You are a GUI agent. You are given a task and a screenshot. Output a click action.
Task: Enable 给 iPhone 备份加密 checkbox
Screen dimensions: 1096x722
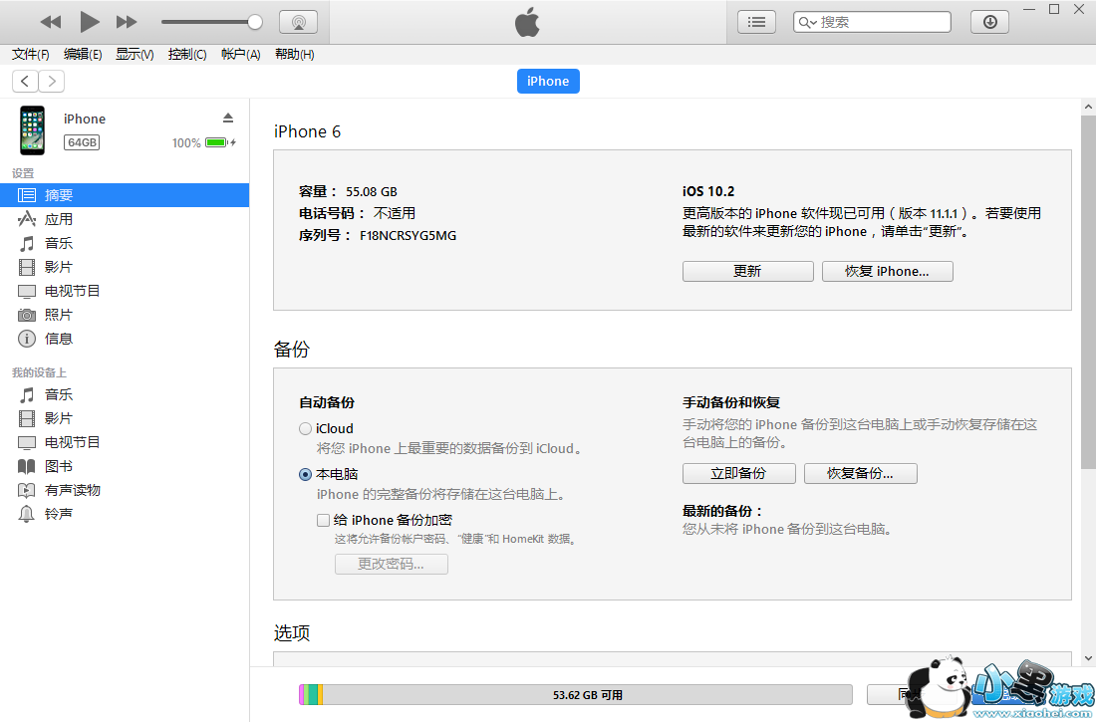[x=323, y=520]
